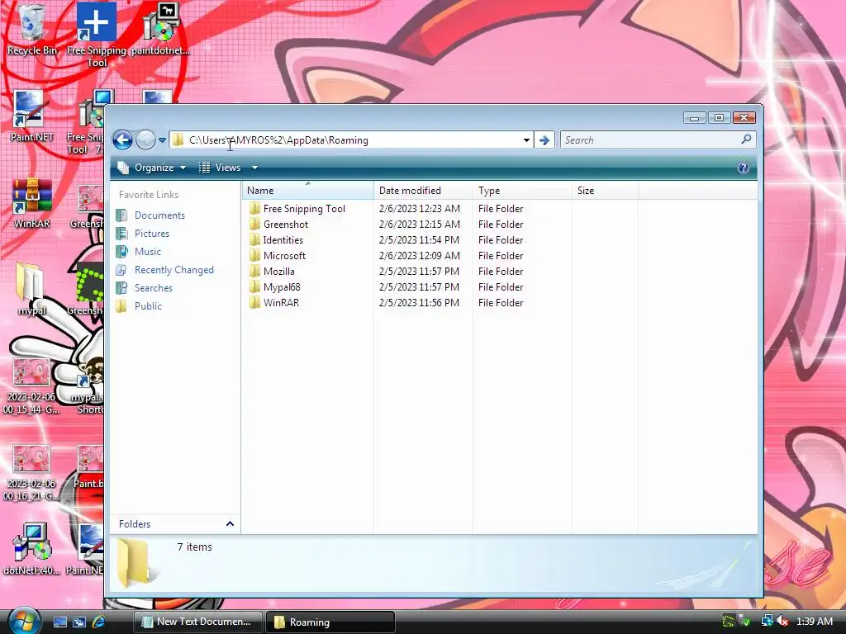Click the greyed Forward arrow button
This screenshot has height=634, width=846.
click(x=145, y=140)
